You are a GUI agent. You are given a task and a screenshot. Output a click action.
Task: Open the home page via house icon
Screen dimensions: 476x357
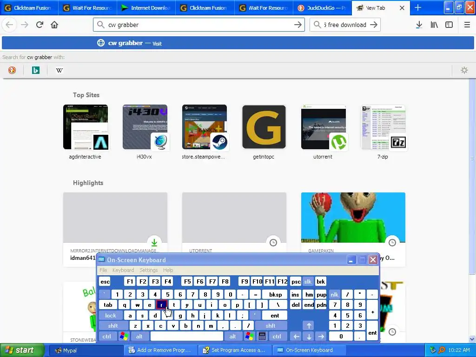click(x=54, y=25)
